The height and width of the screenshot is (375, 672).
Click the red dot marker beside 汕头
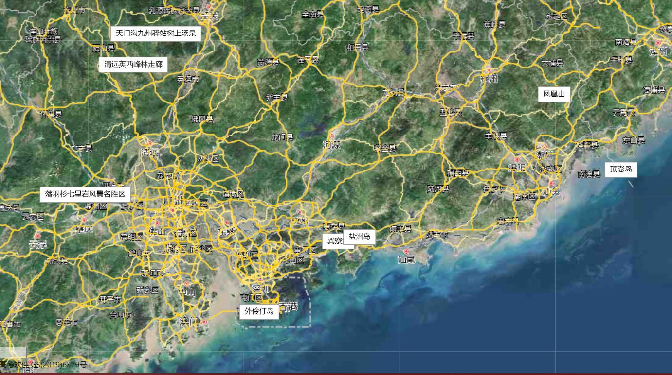pos(551,183)
